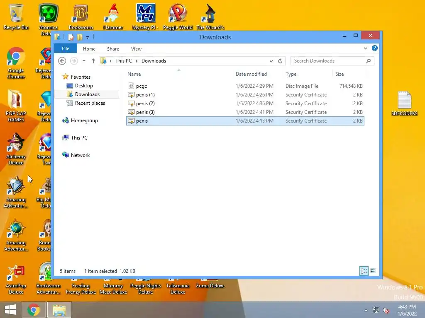Viewport: 425px width, 318px height.
Task: Launch Mystery PI desktop shortcut
Action: click(x=145, y=16)
